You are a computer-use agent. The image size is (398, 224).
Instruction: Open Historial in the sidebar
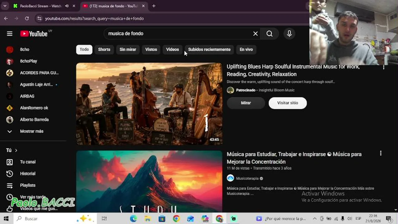[27, 174]
